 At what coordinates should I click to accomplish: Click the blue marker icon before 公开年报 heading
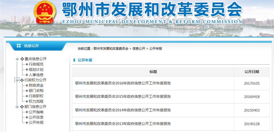pyautogui.click(x=74, y=60)
